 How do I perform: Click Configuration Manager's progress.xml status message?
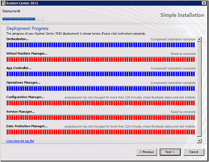[130, 97]
